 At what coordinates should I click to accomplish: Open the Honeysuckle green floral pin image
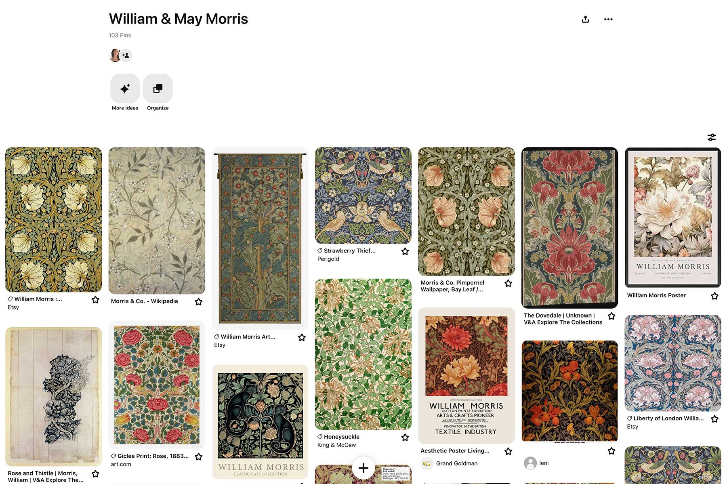(363, 354)
